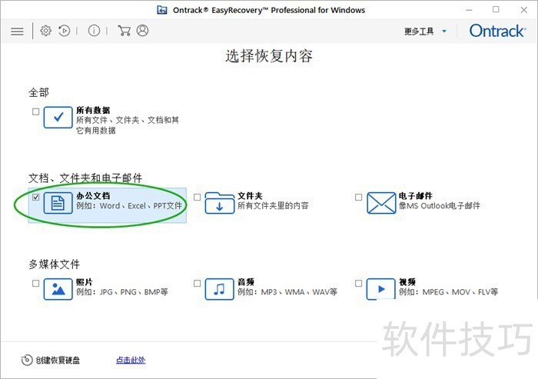Viewport: 538px width, 379px height.
Task: Click the 文件夹 title text
Action: click(250, 196)
